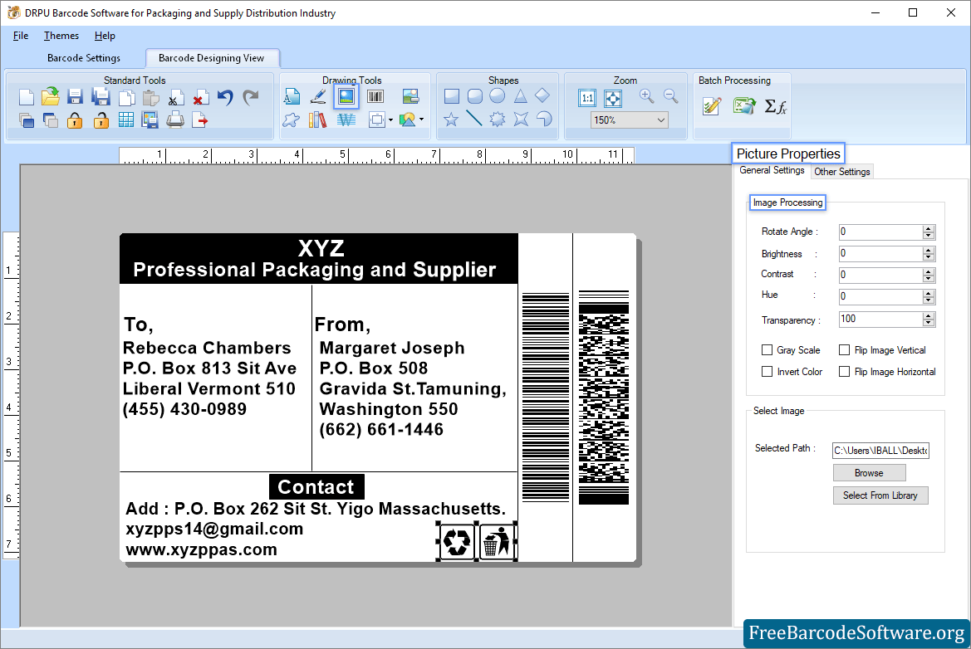Viewport: 971px width, 649px height.
Task: Lock the selected object with the closed padlock
Action: pyautogui.click(x=75, y=120)
